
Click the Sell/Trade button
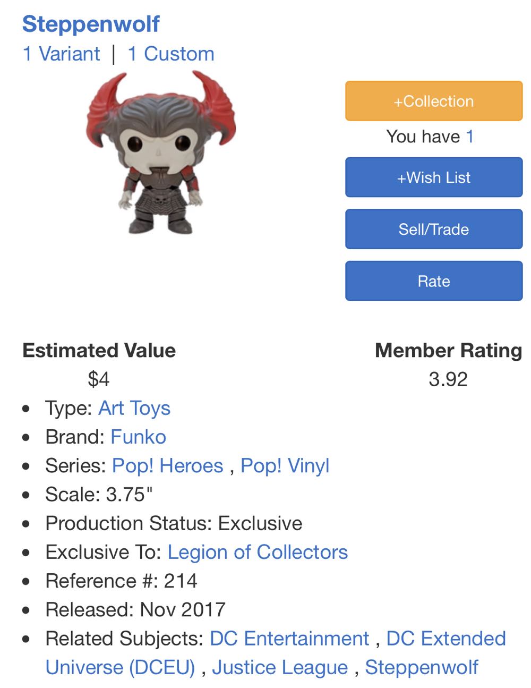[x=433, y=229]
